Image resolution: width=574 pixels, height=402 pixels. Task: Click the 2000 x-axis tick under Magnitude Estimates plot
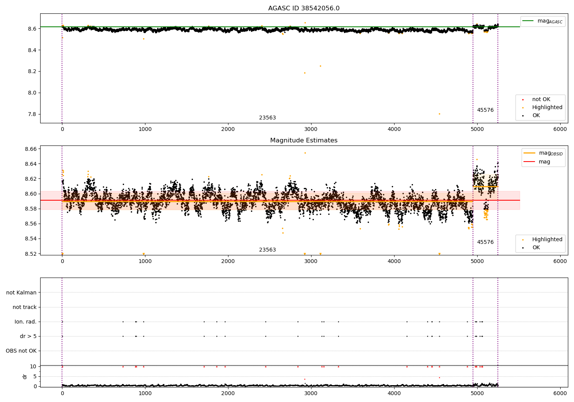(x=228, y=261)
